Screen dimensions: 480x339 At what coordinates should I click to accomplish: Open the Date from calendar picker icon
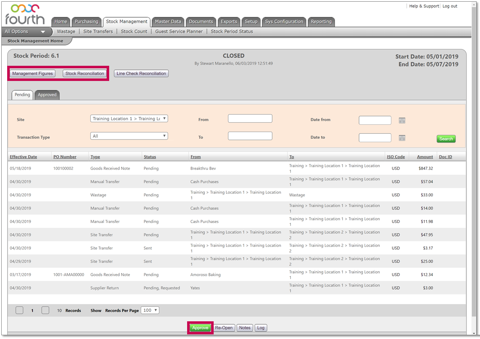click(402, 121)
